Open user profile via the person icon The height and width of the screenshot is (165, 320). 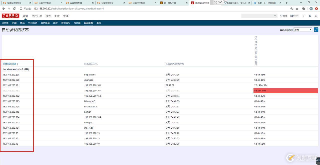(x=310, y=16)
